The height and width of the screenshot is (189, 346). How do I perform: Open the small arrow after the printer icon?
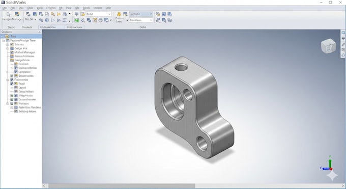[70, 14]
